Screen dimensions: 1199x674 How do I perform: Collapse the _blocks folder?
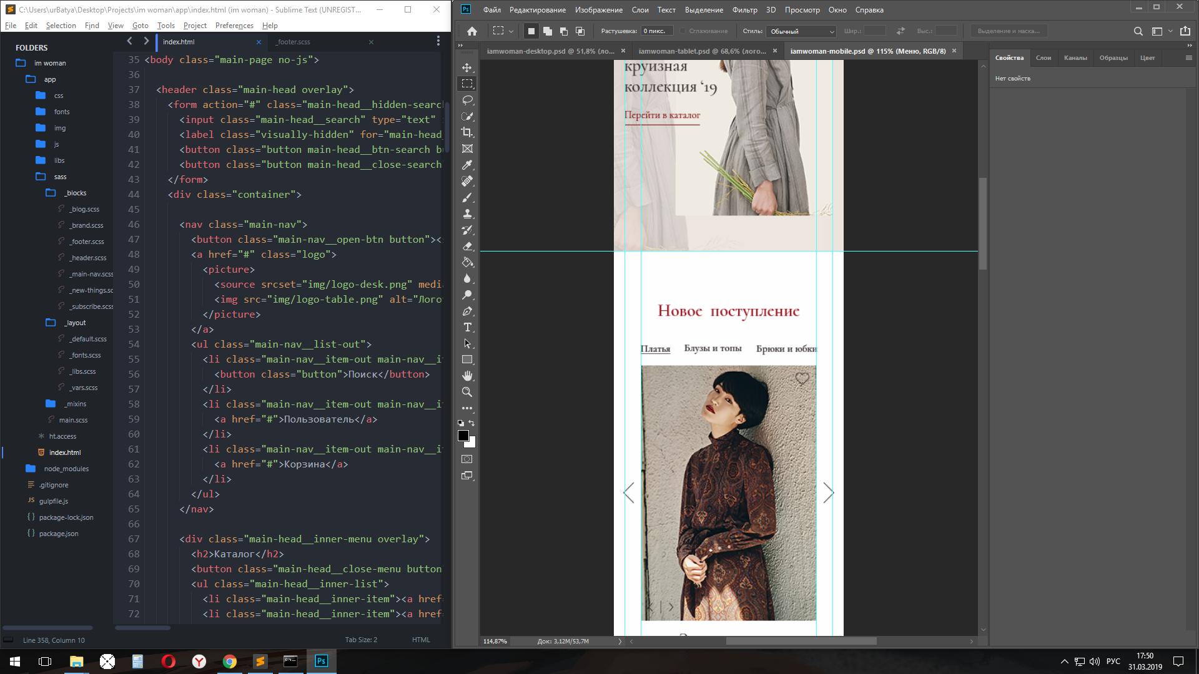click(51, 193)
